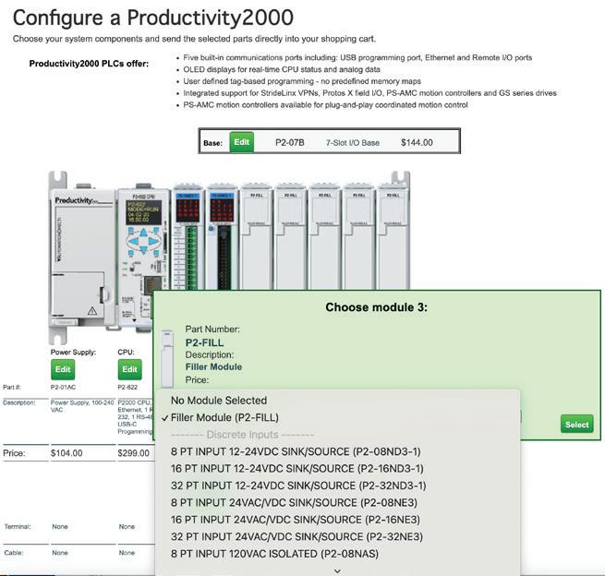Click the $144.00 base price
The image size is (605, 576).
coord(417,143)
